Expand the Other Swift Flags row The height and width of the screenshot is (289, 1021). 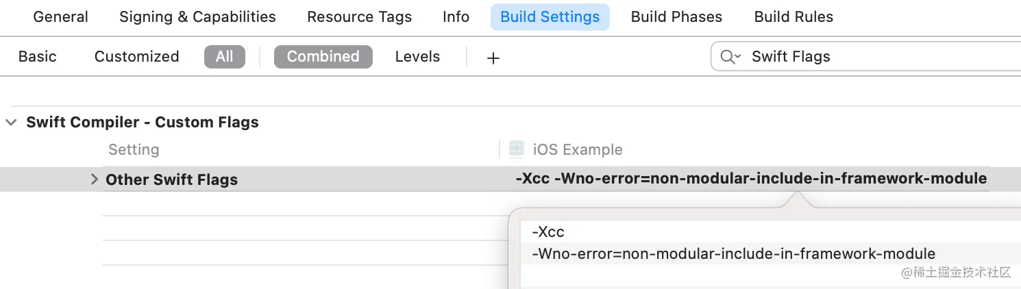coord(95,179)
